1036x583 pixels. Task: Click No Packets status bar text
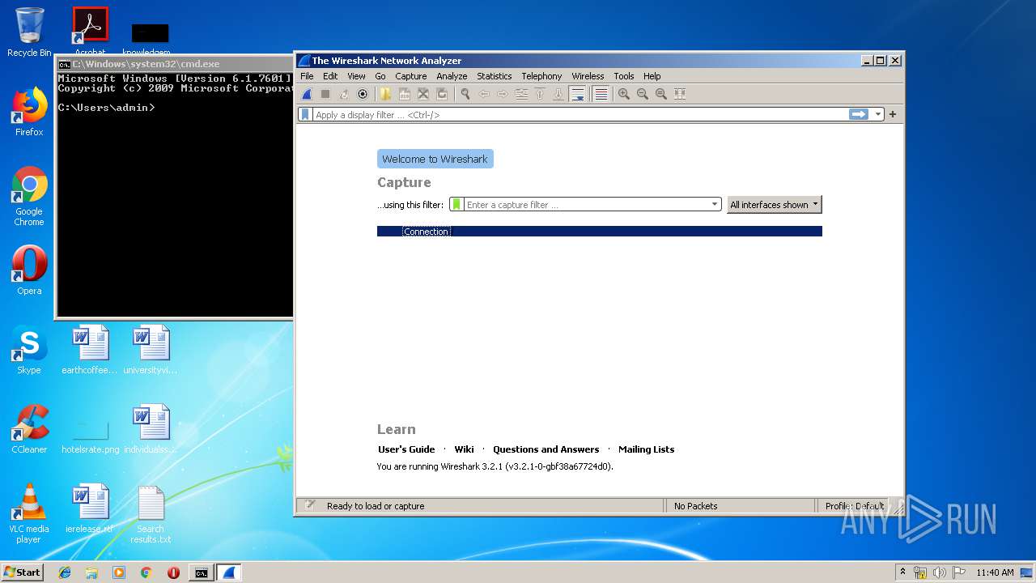[x=695, y=506]
